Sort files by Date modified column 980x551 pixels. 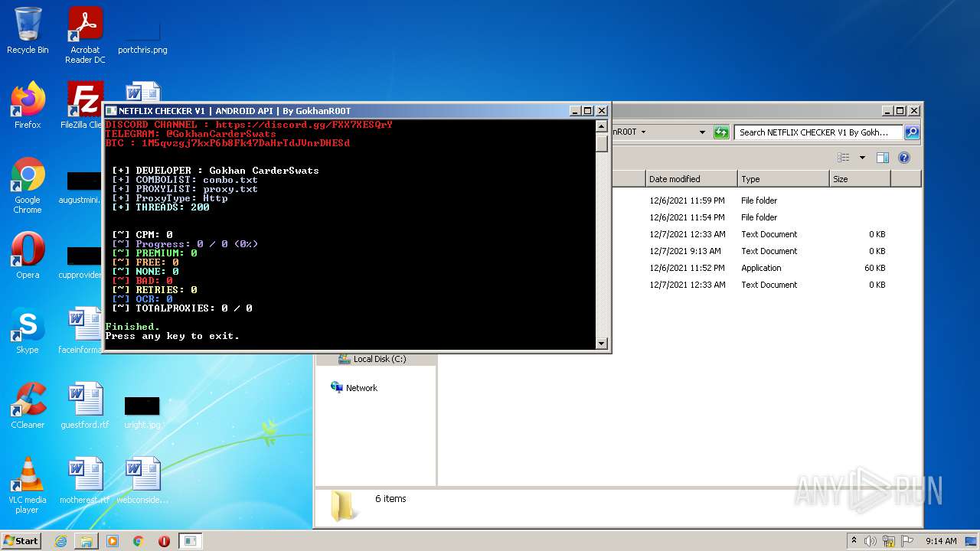pyautogui.click(x=691, y=179)
